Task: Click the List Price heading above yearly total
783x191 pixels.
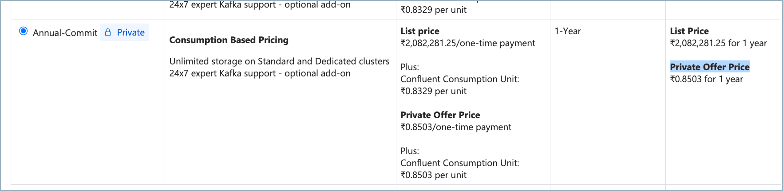Action: [x=689, y=31]
